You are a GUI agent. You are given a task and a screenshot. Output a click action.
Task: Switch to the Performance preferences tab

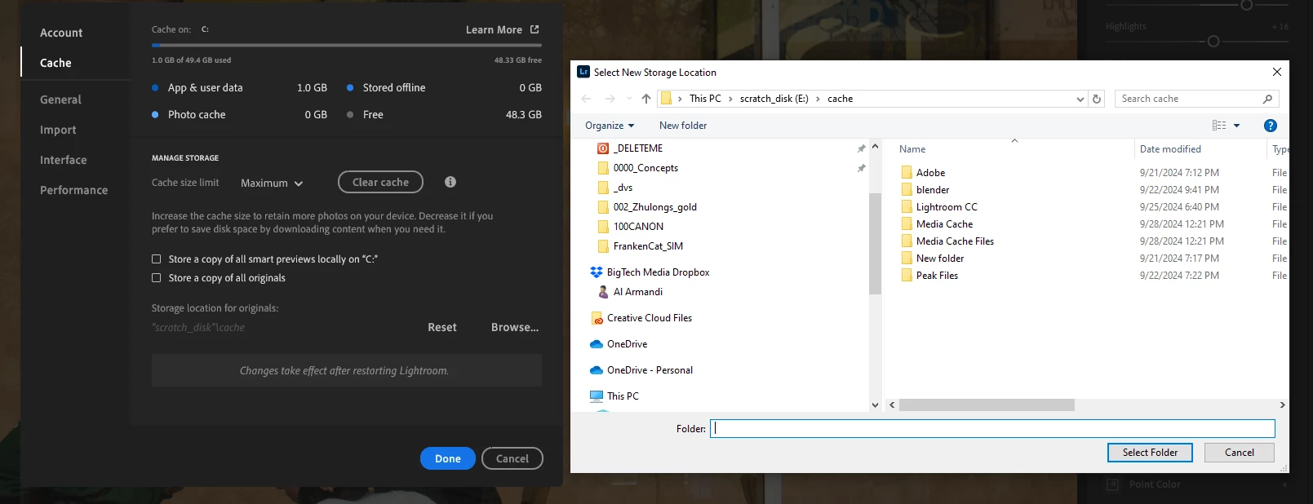tap(73, 190)
